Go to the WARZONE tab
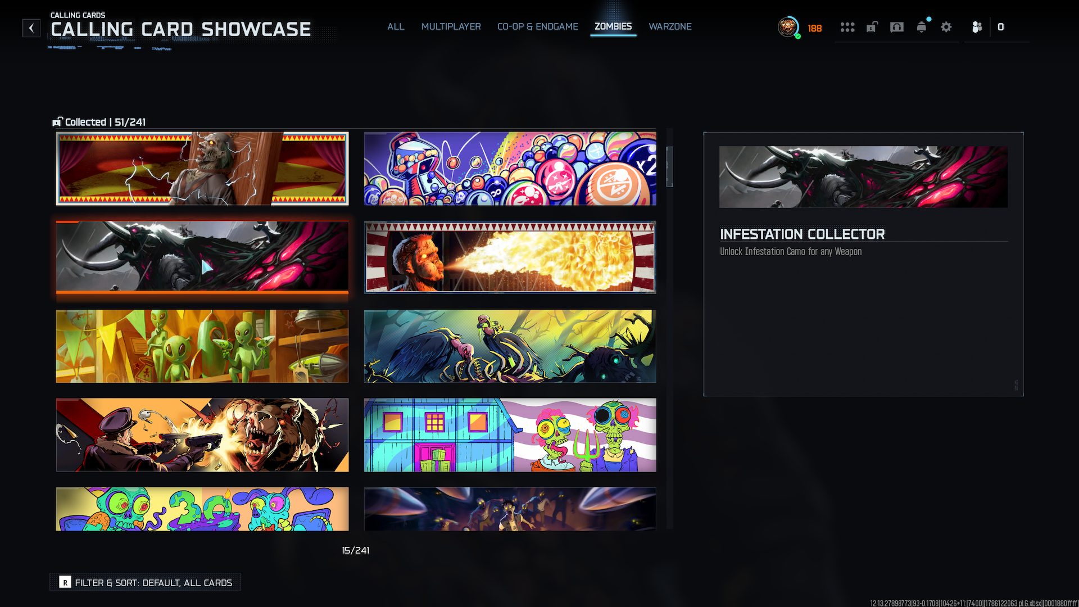Screen dimensions: 1079x607 pyautogui.click(x=670, y=26)
